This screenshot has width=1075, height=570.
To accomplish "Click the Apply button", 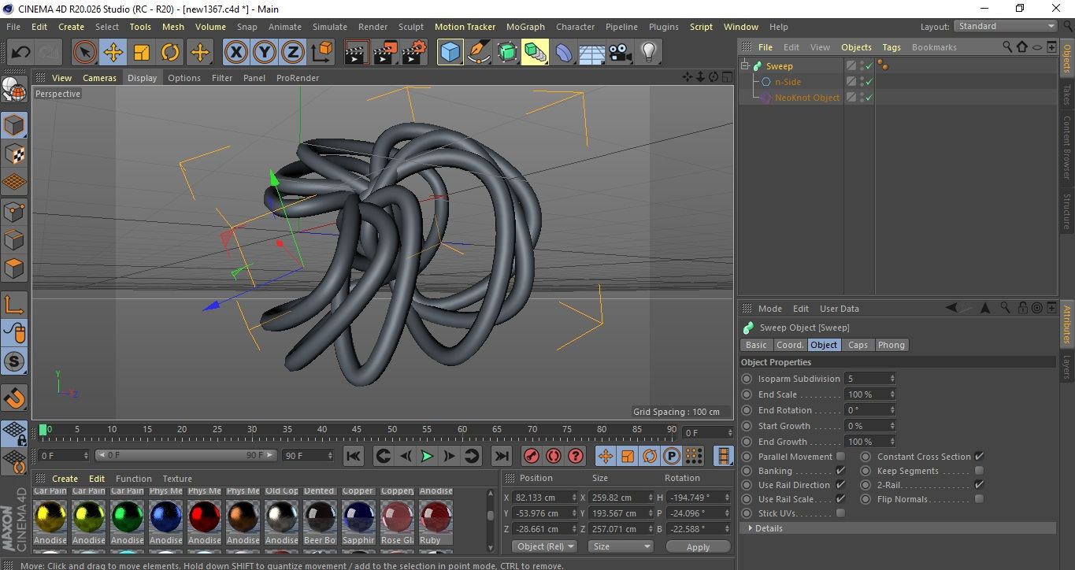I will [698, 546].
